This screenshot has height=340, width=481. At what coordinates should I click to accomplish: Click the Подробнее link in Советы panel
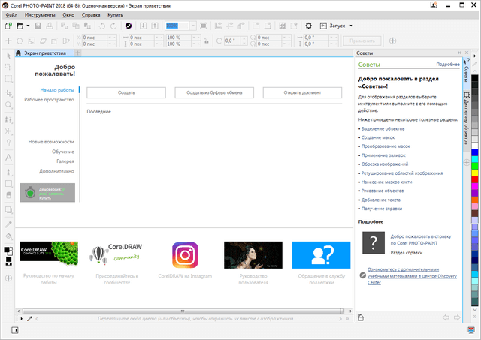[447, 65]
